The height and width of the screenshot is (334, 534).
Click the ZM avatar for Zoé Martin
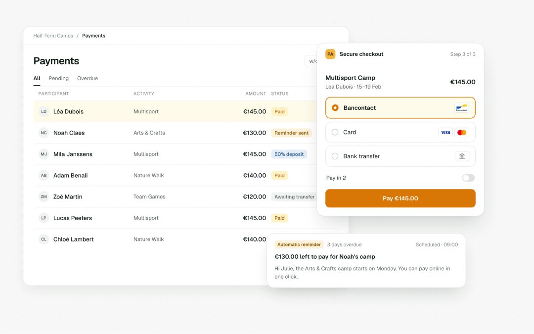44,196
